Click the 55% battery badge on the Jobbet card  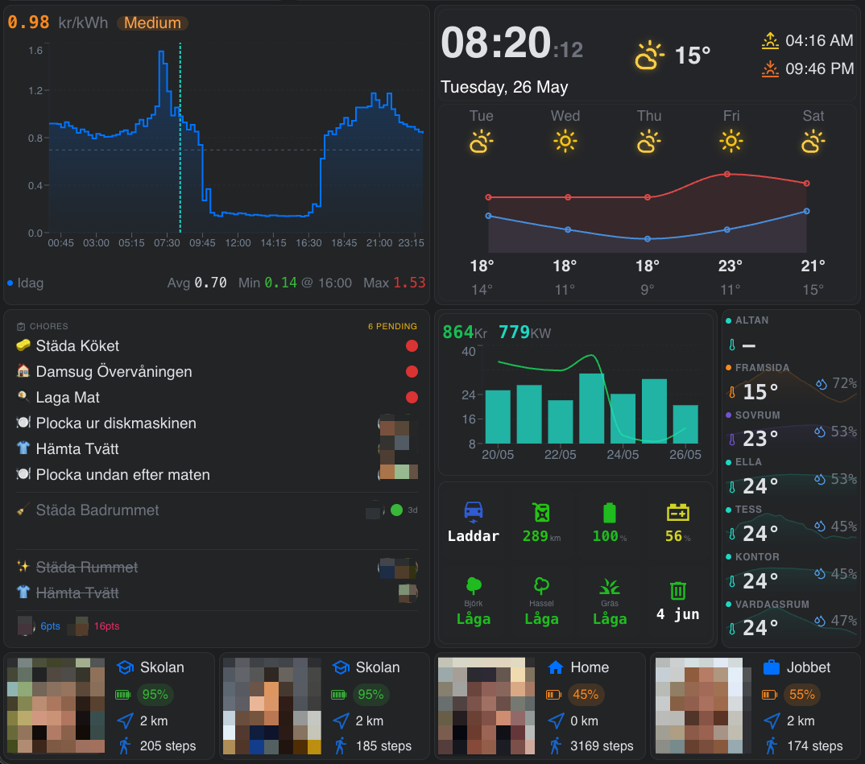point(801,695)
